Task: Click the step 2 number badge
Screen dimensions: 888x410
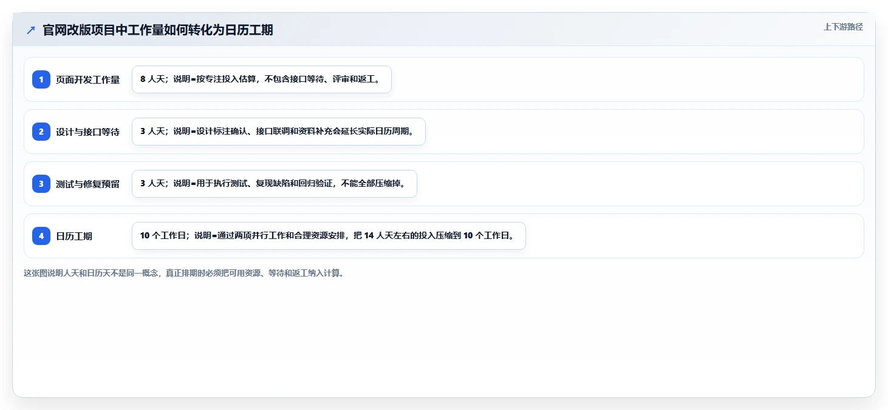Action: click(41, 132)
